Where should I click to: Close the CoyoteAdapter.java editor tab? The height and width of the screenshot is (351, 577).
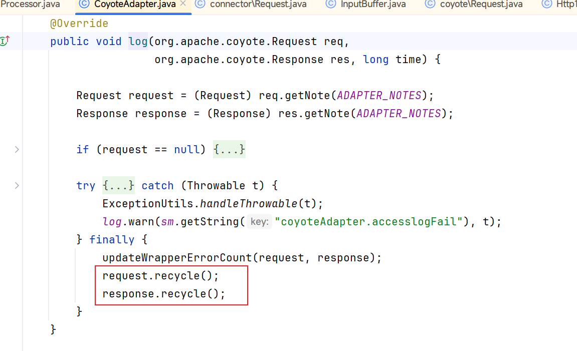coord(183,5)
